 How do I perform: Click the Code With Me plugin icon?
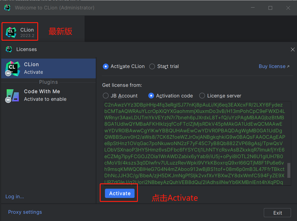click(x=12, y=95)
